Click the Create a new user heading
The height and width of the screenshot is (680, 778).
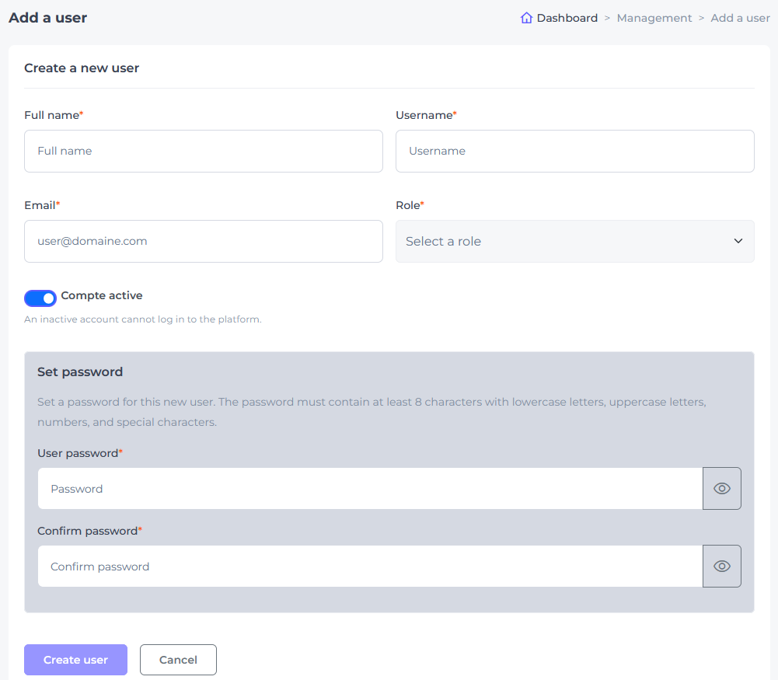coord(82,68)
